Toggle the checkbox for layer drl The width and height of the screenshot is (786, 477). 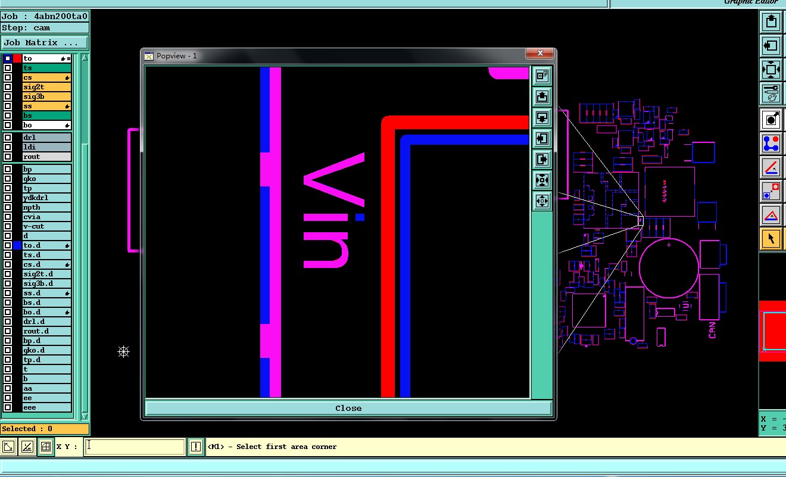(x=8, y=138)
